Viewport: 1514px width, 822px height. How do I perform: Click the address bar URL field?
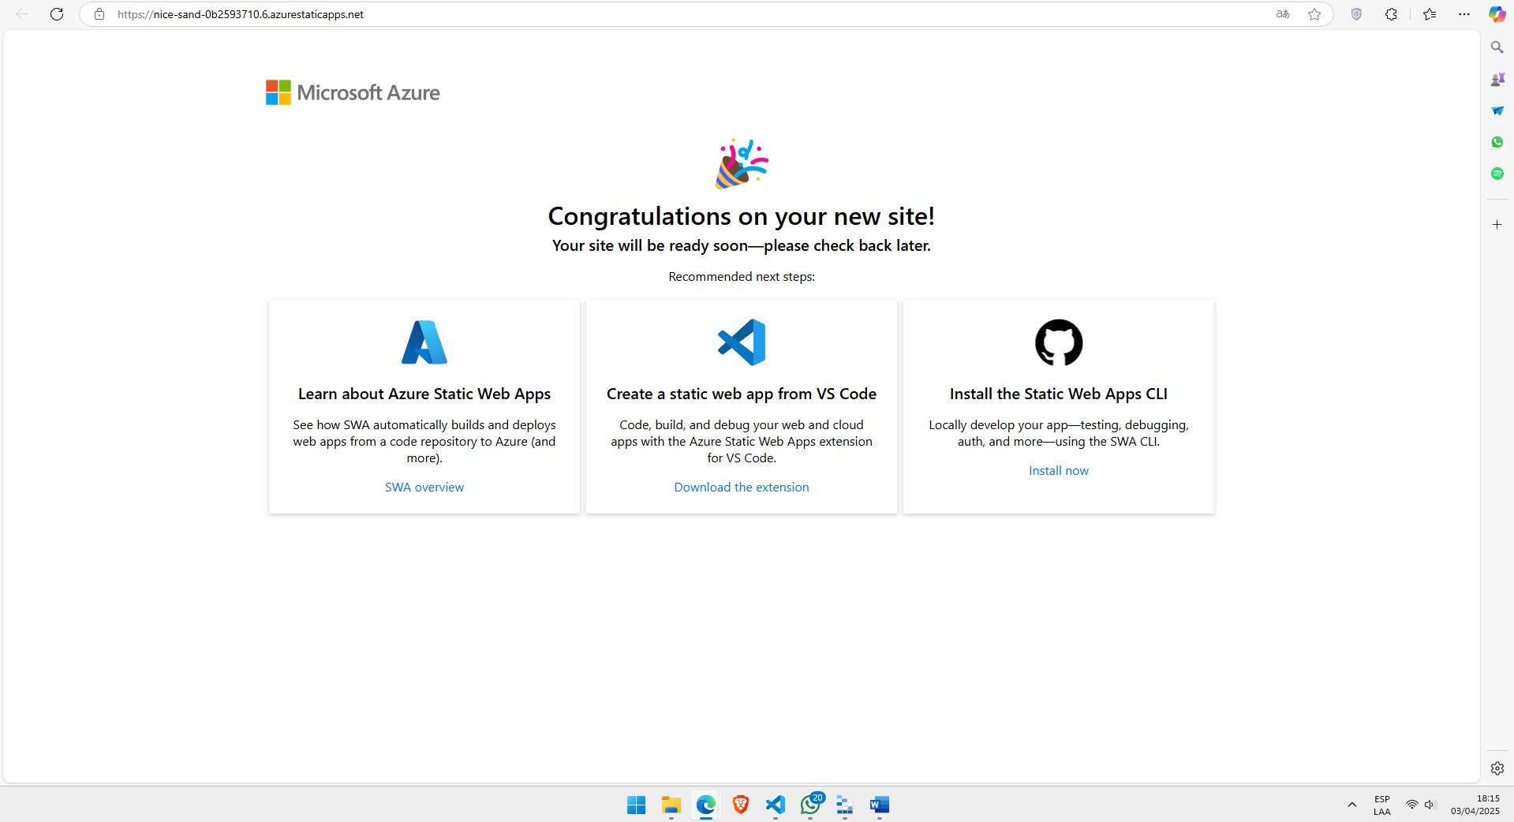point(631,14)
